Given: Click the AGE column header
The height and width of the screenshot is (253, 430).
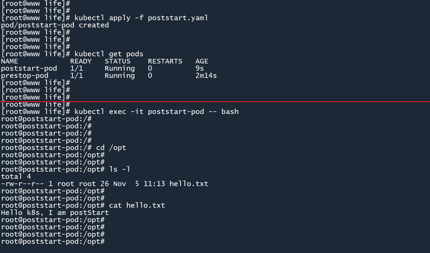Looking at the screenshot, I should click(202, 61).
